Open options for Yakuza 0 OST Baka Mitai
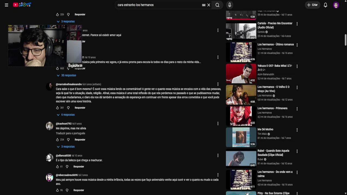 click(297, 66)
